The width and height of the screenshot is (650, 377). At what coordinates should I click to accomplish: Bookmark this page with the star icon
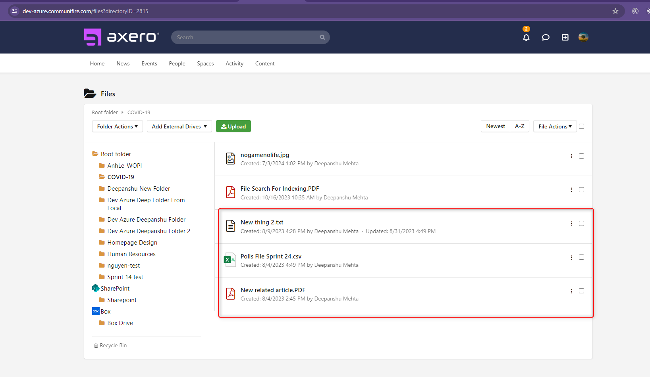615,11
